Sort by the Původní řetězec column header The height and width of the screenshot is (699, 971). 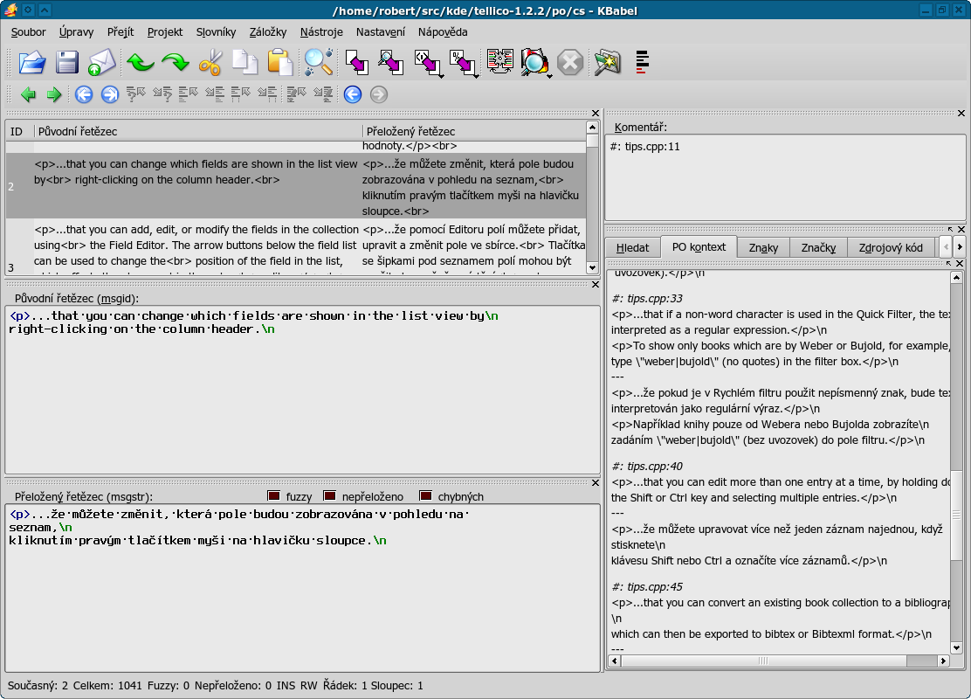[x=198, y=131]
